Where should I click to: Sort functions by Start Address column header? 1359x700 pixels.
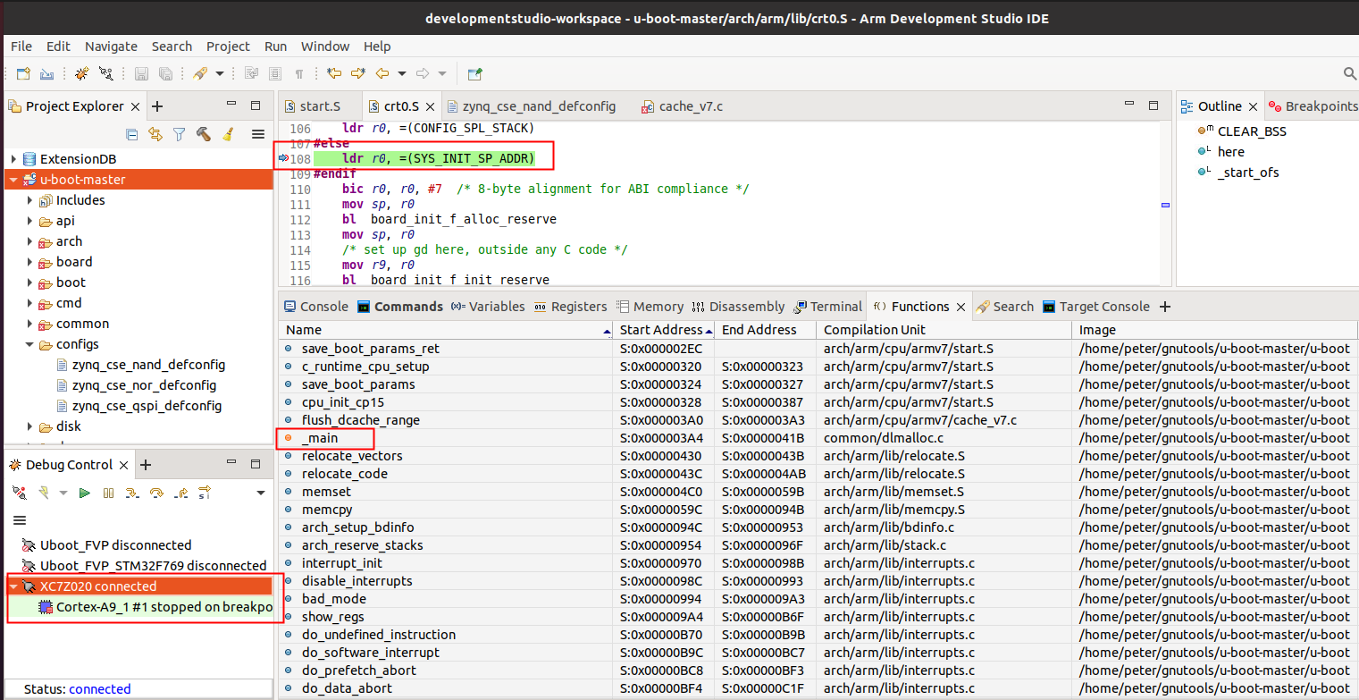pyautogui.click(x=661, y=330)
